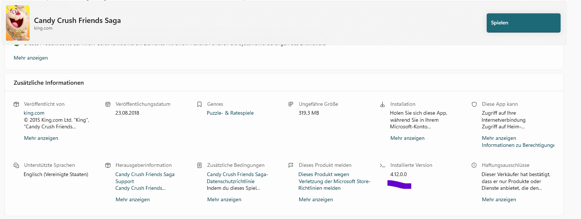This screenshot has height=219, width=581.
Task: Open report link for Microsoft Store-Richtlinien violation
Action: (x=335, y=181)
